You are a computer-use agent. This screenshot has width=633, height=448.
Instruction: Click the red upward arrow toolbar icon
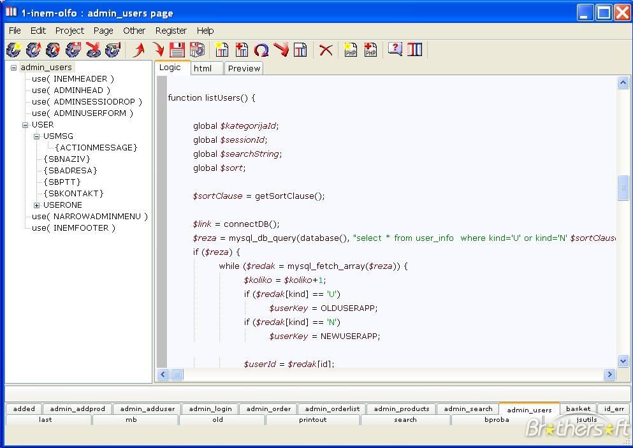[x=139, y=50]
